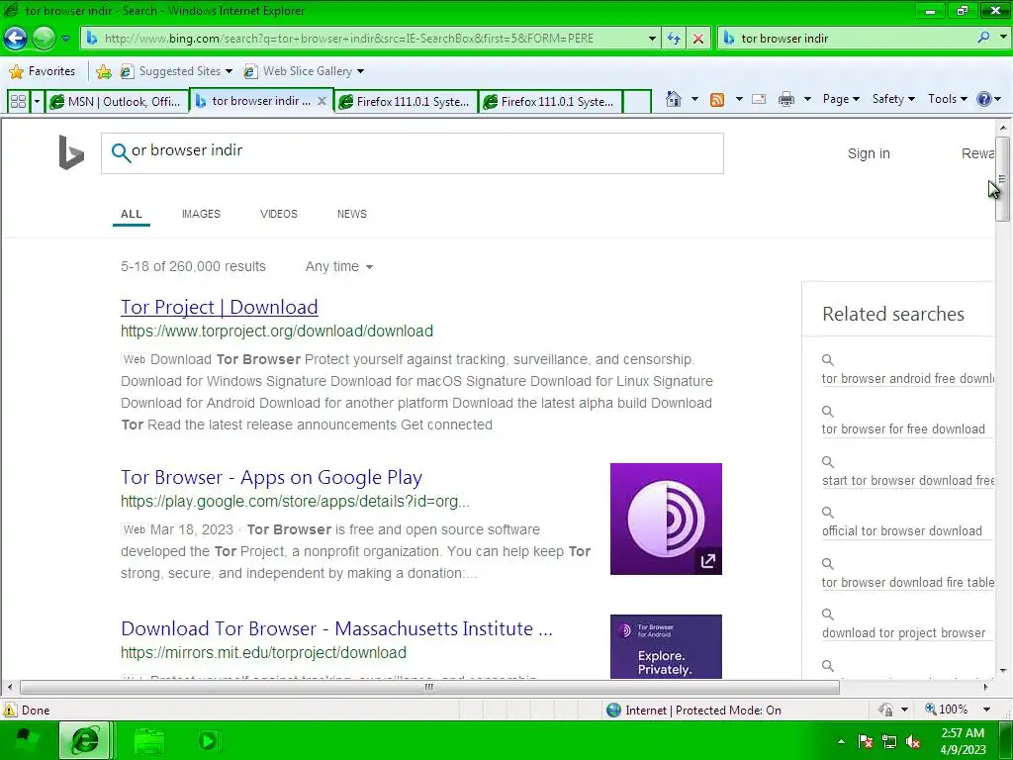Screen dimensions: 1013x760
Task: Click the Quick Tabs grid icon
Action: (x=18, y=102)
